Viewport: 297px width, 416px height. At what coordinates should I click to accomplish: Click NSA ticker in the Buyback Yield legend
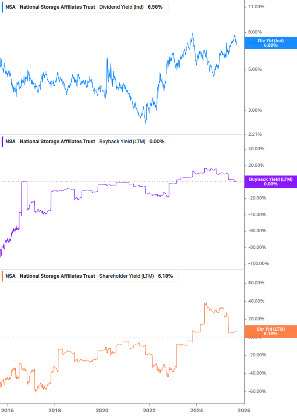(10, 142)
